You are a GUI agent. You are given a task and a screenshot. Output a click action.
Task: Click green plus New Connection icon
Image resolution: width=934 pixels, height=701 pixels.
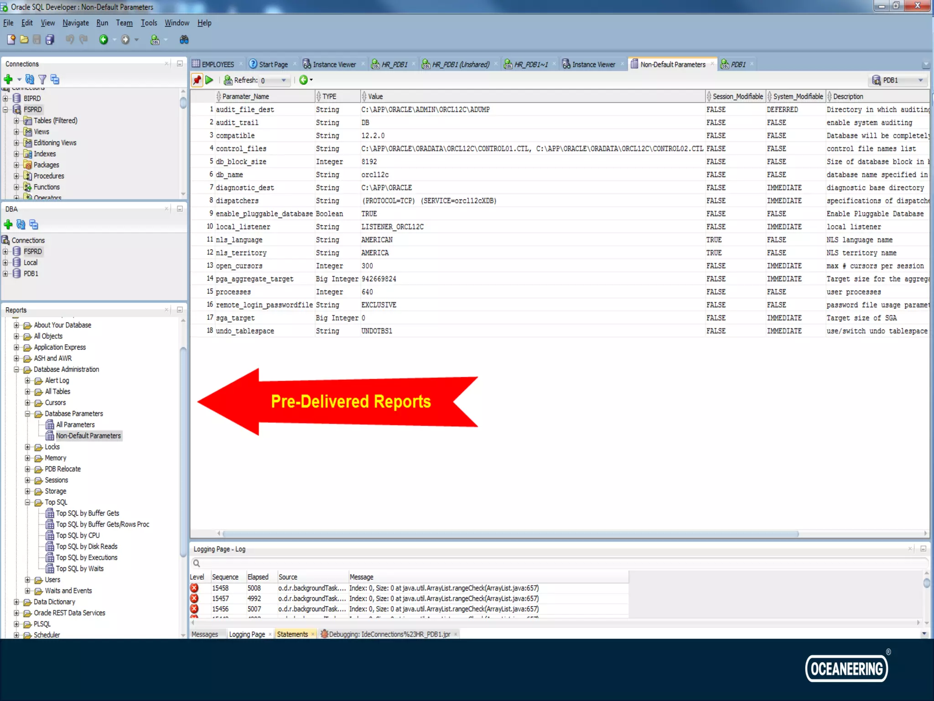click(8, 79)
